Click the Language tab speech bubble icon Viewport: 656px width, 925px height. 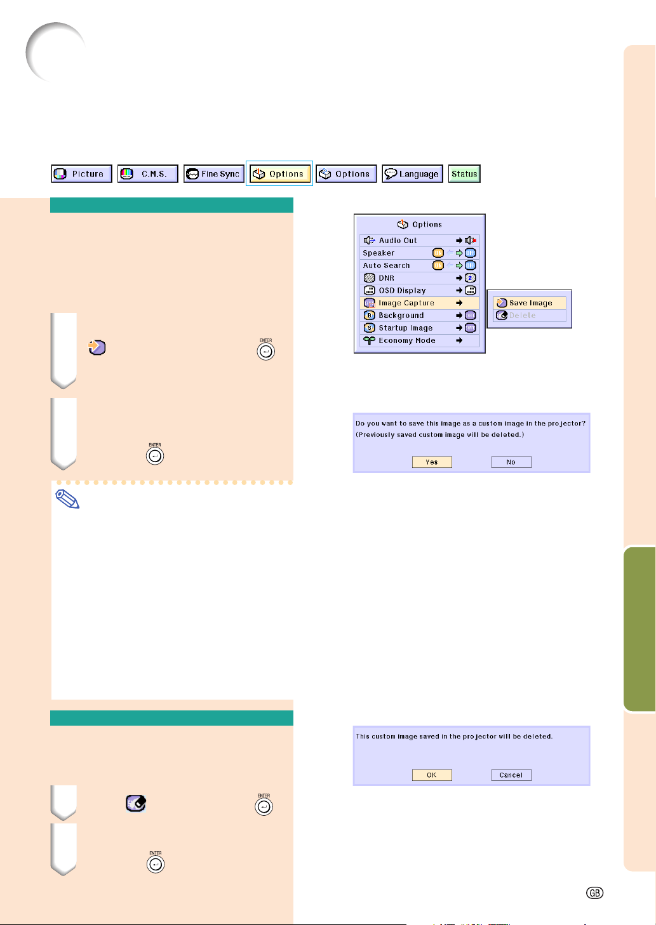point(391,174)
